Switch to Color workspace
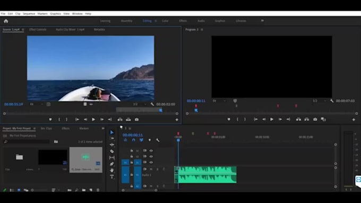This screenshot has height=203, width=361. tap(165, 21)
